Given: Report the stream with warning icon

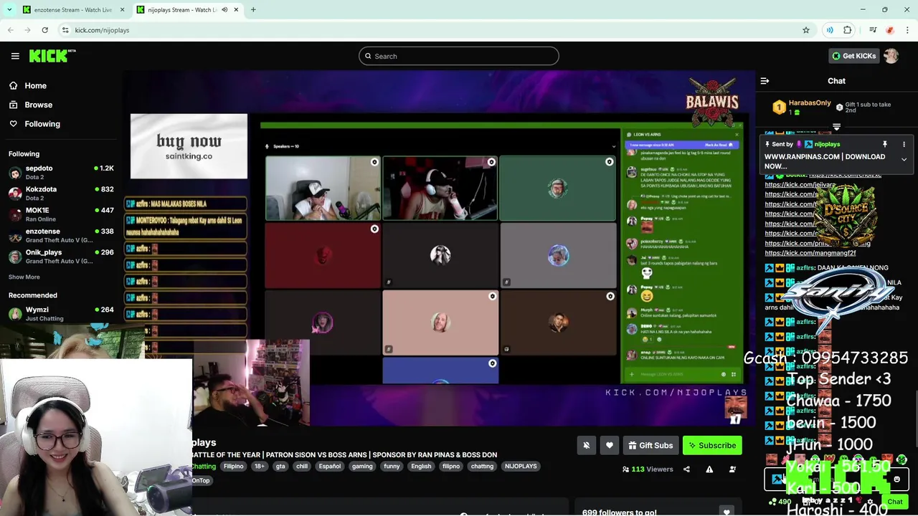Looking at the screenshot, I should [x=709, y=469].
